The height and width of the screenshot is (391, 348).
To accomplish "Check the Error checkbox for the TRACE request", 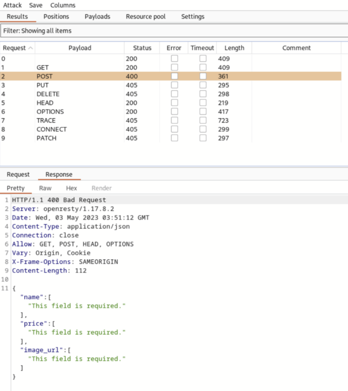I will pyautogui.click(x=174, y=120).
